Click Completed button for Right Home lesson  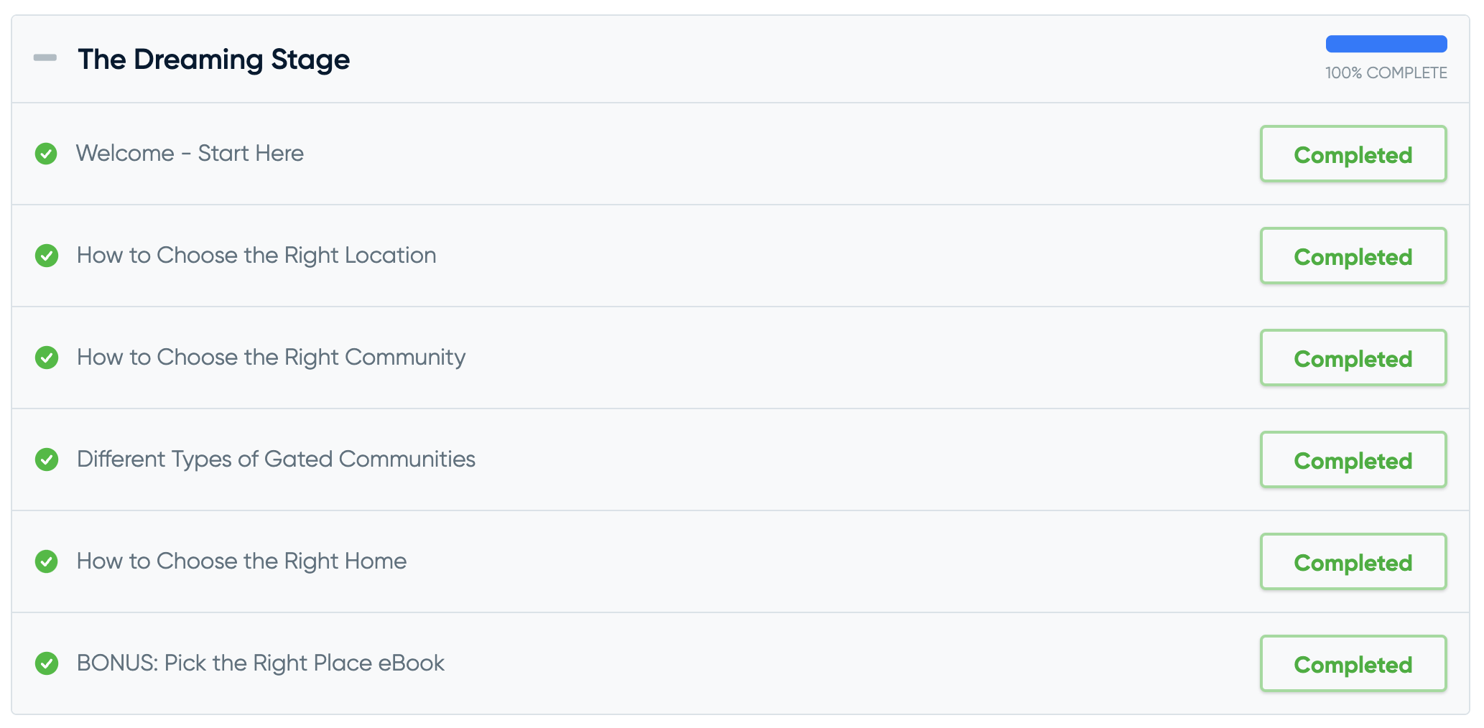(x=1353, y=561)
